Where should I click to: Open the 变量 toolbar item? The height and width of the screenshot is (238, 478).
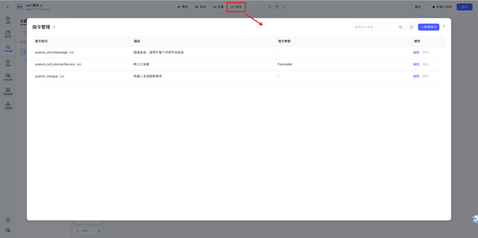coord(218,7)
